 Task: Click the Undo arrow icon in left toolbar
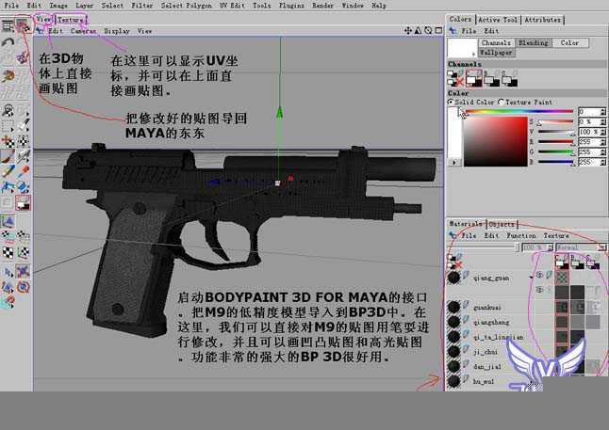pos(8,41)
